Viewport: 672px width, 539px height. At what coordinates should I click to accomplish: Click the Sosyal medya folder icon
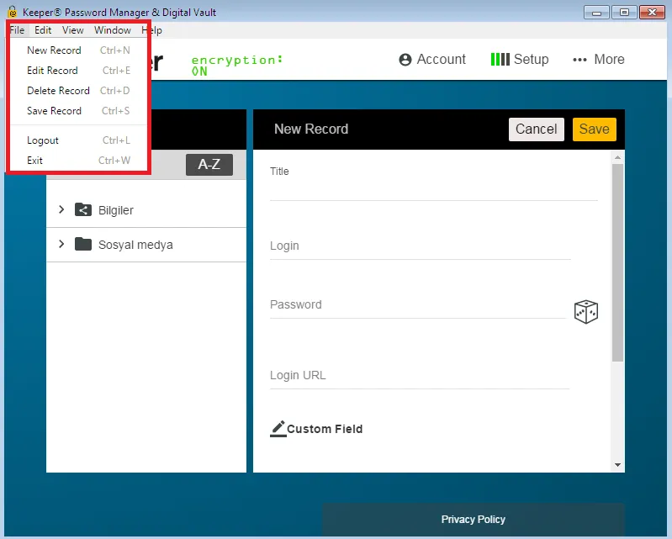coord(83,244)
